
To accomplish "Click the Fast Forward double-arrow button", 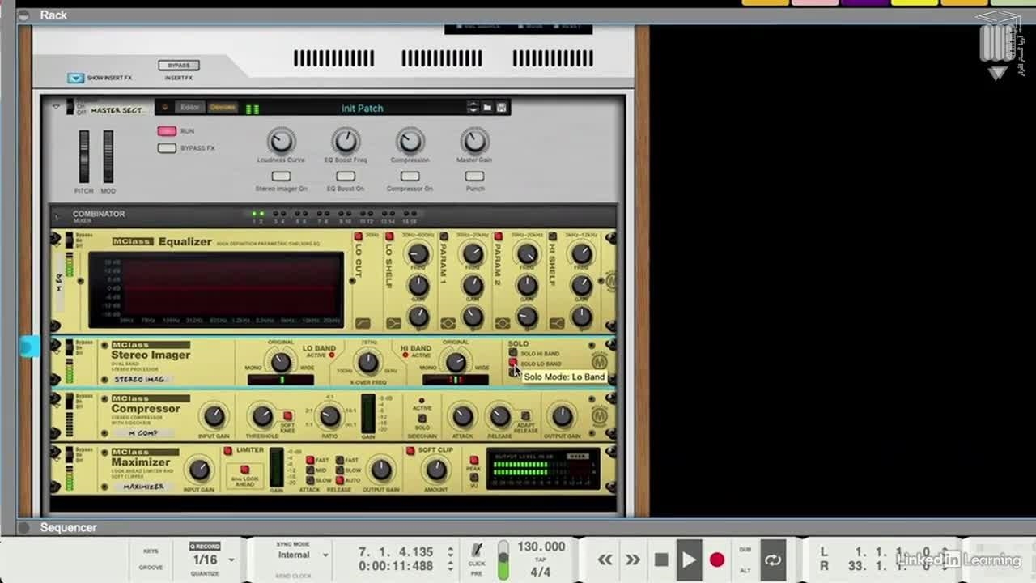I will tap(633, 560).
